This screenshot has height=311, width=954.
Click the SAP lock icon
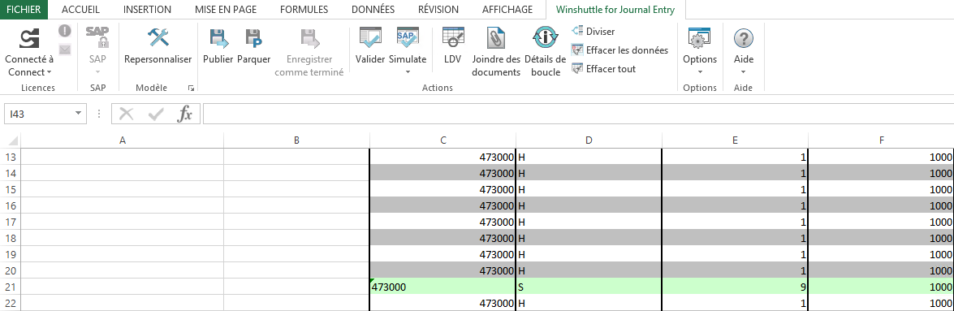click(x=97, y=37)
